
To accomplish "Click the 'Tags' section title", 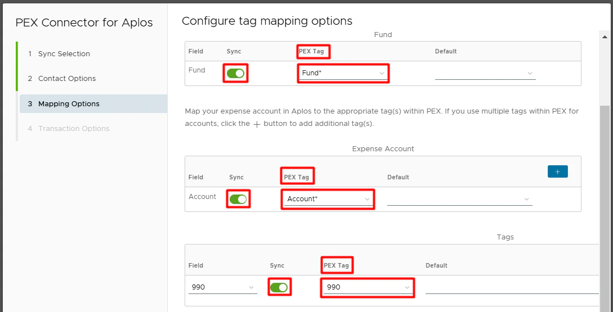I will [505, 237].
